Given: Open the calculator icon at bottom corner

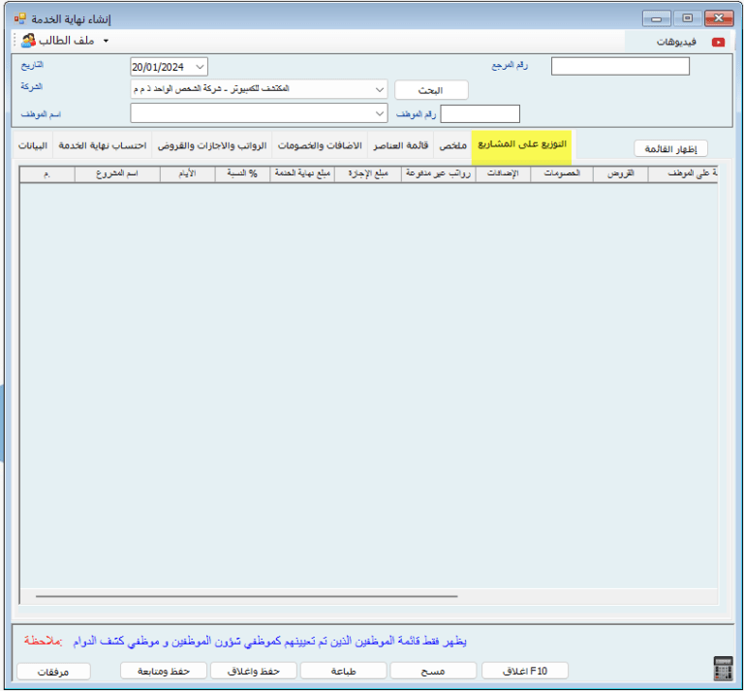Looking at the screenshot, I should (x=722, y=669).
